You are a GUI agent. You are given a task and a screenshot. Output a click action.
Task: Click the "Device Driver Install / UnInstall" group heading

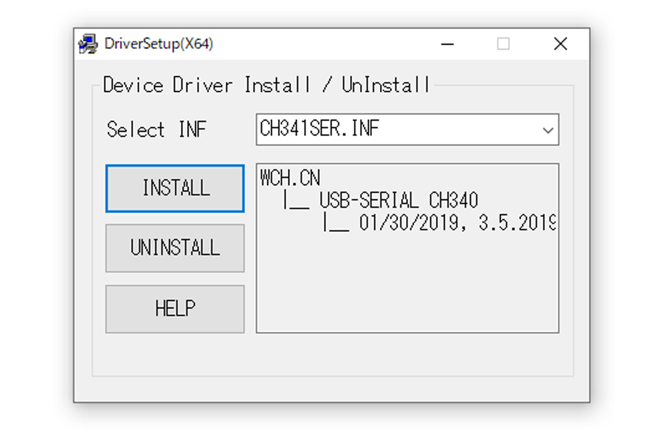pos(267,85)
